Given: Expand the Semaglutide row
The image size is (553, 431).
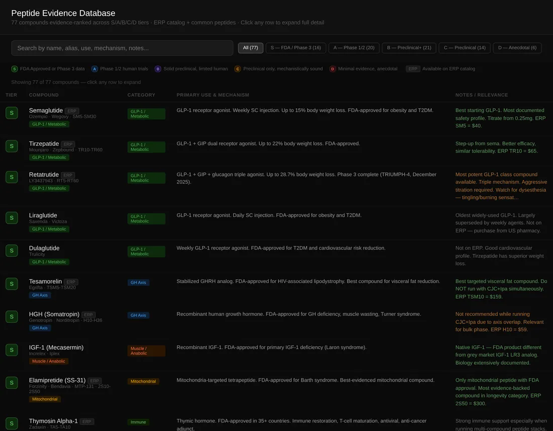Looking at the screenshot, I should click(276, 118).
